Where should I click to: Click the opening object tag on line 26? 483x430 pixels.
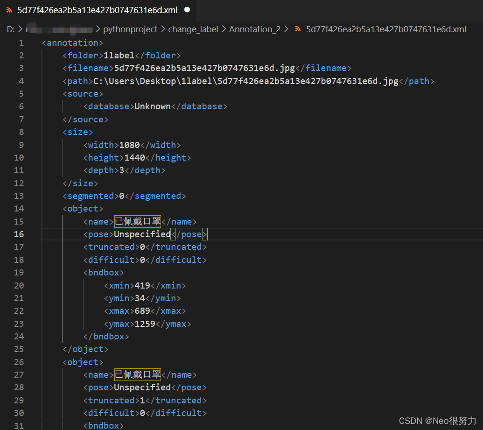point(83,362)
